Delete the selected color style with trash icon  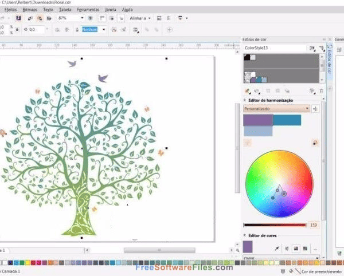tap(321, 91)
